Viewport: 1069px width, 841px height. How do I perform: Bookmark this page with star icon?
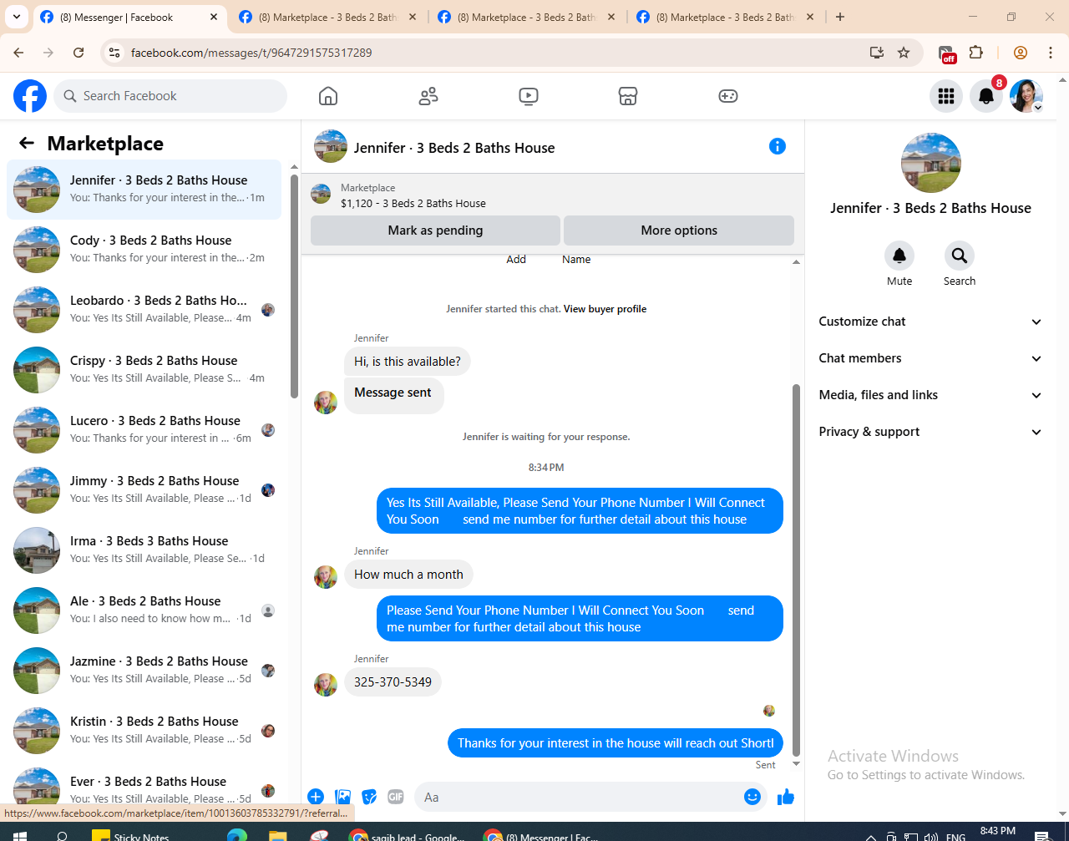(904, 53)
